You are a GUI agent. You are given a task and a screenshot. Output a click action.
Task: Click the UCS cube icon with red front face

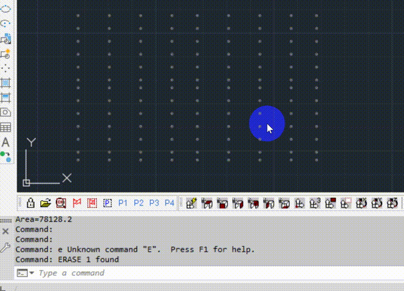(x=222, y=203)
